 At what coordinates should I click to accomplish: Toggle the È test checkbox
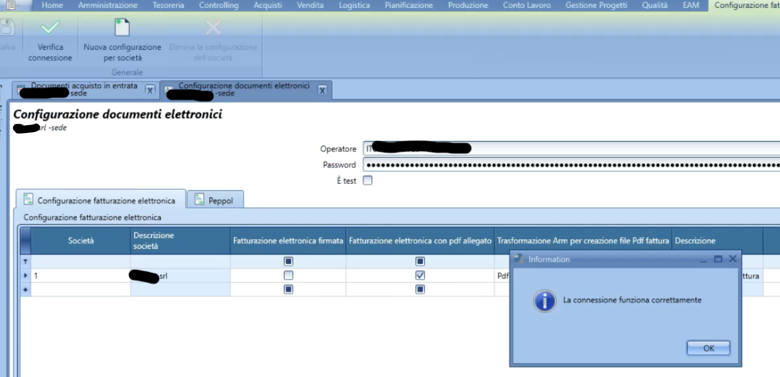367,180
